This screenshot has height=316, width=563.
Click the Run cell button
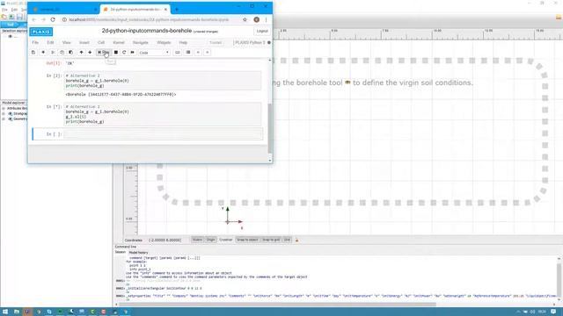coord(104,53)
